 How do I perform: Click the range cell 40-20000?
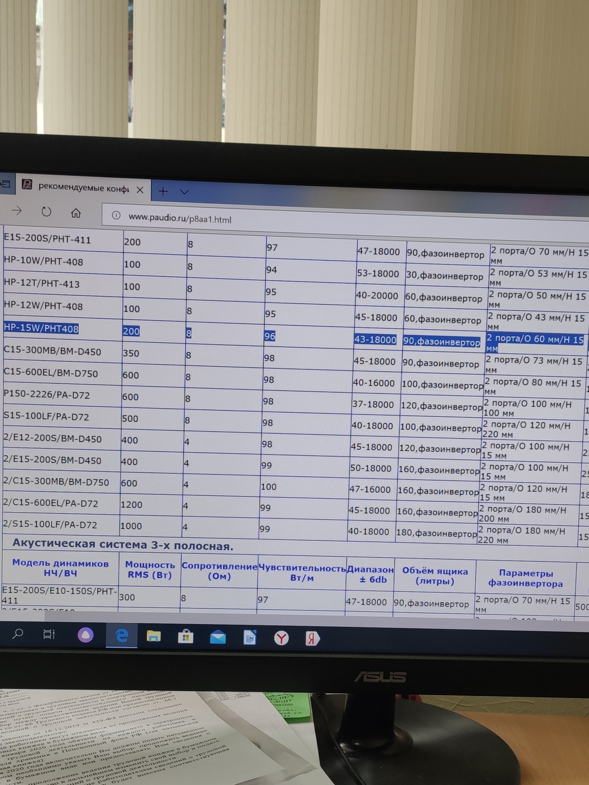click(377, 296)
